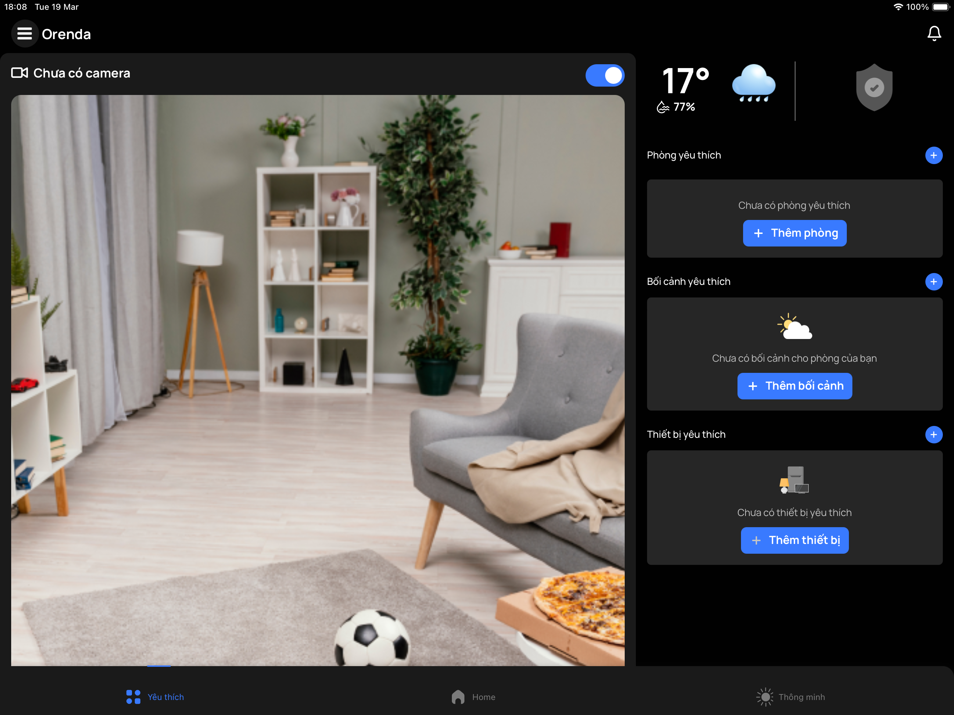
Task: Tap the 18:08 clock in status bar
Action: (x=15, y=7)
